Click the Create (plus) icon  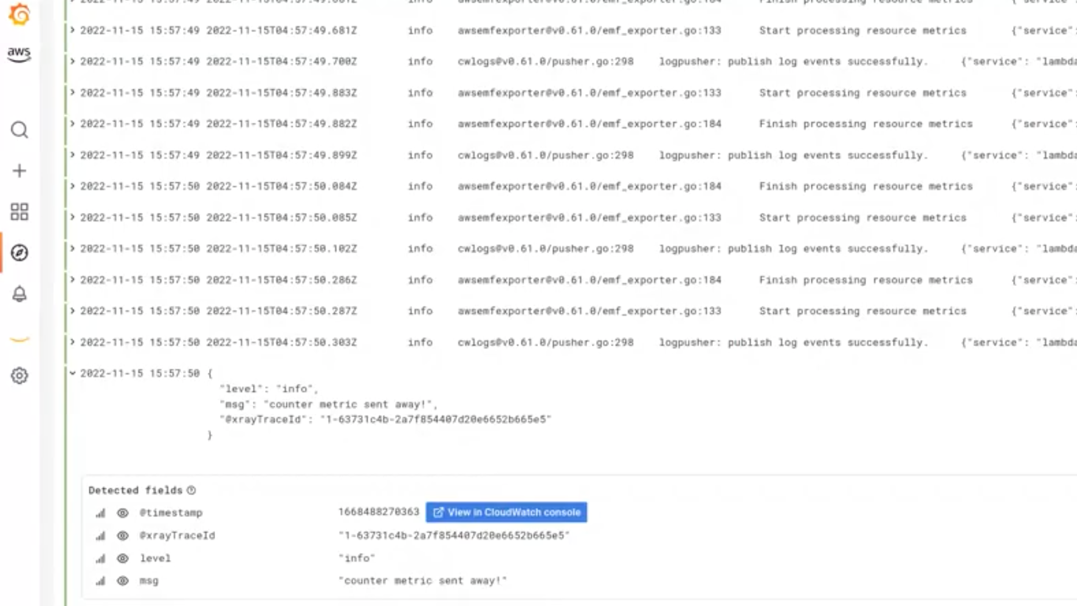(x=18, y=171)
